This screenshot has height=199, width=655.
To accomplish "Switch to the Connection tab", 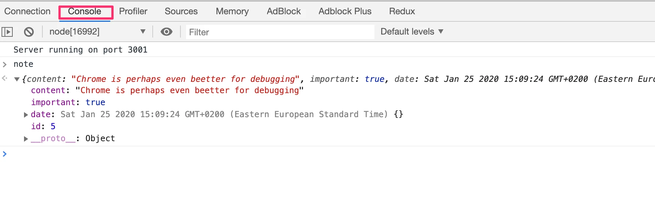I will [27, 11].
